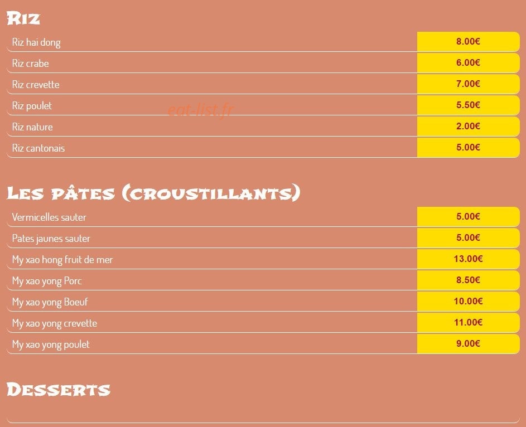Open the eat-list.fr watermark link
Screen dimensions: 526x427
(200, 110)
